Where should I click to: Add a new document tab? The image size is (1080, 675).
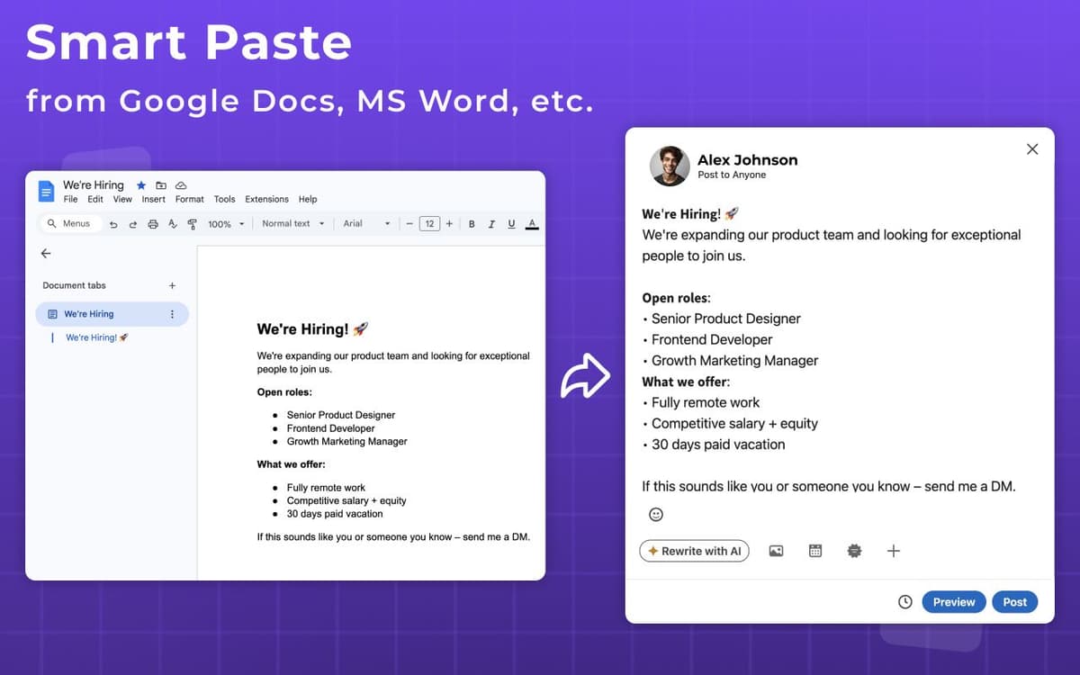172,285
